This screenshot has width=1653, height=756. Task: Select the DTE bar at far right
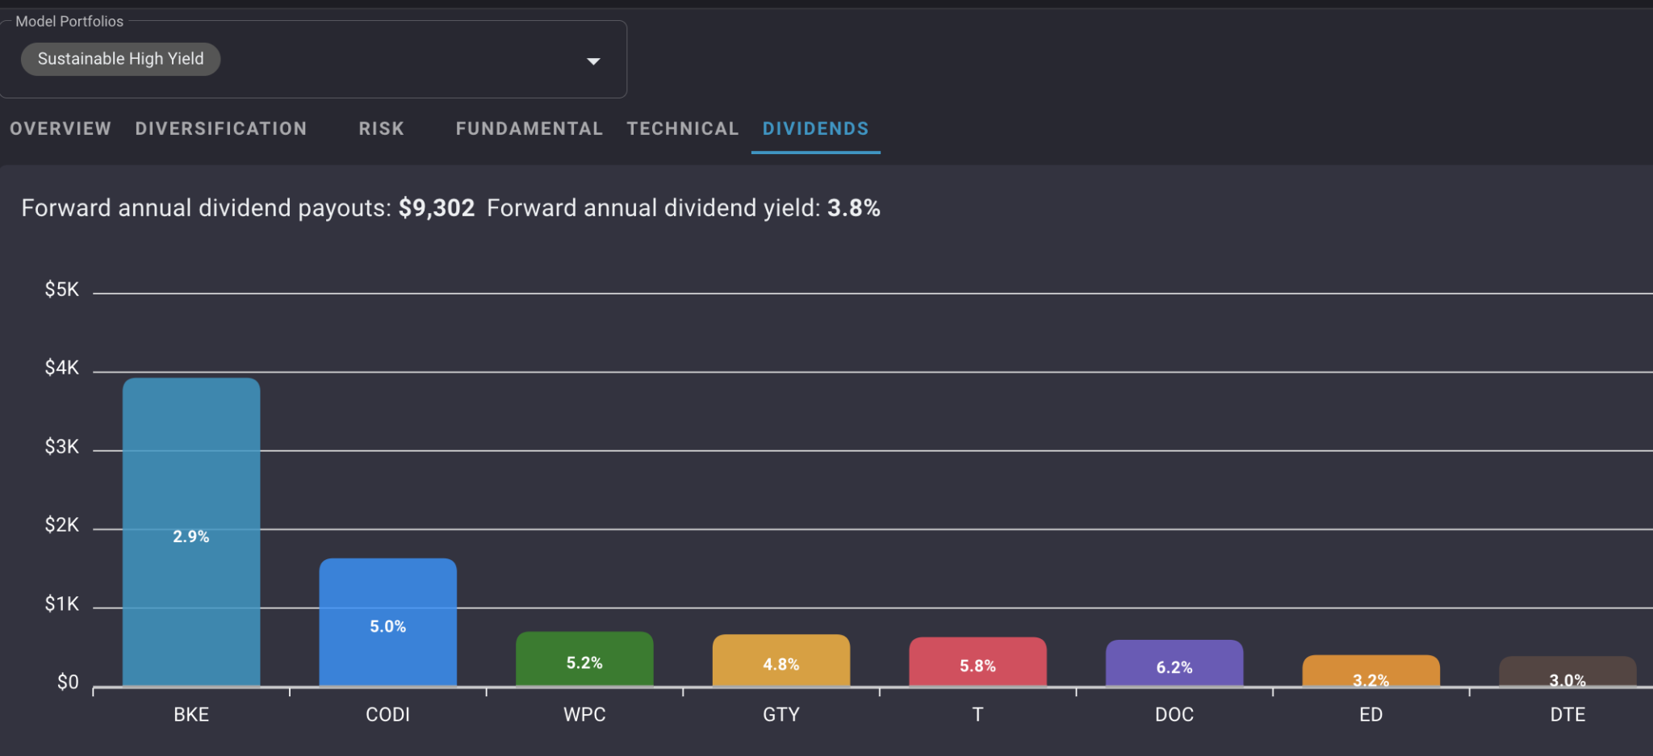[1567, 675]
